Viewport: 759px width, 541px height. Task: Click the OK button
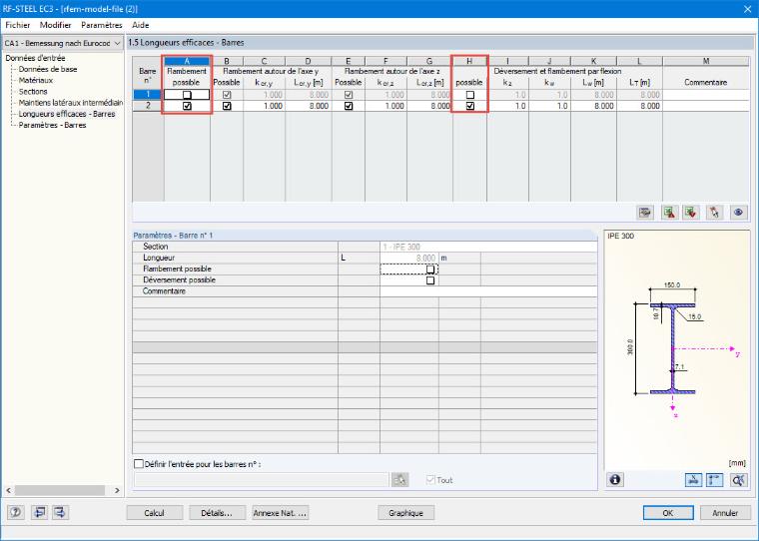tap(668, 512)
